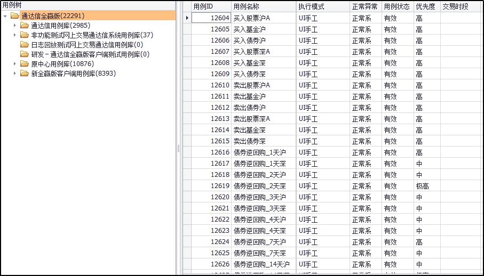Click the 交易时段 column header
Image resolution: width=484 pixels, height=276 pixels.
click(462, 6)
